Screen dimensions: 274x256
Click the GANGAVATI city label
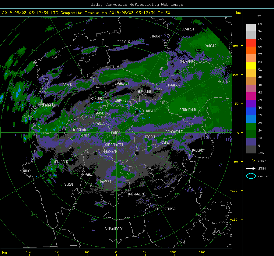(174, 132)
